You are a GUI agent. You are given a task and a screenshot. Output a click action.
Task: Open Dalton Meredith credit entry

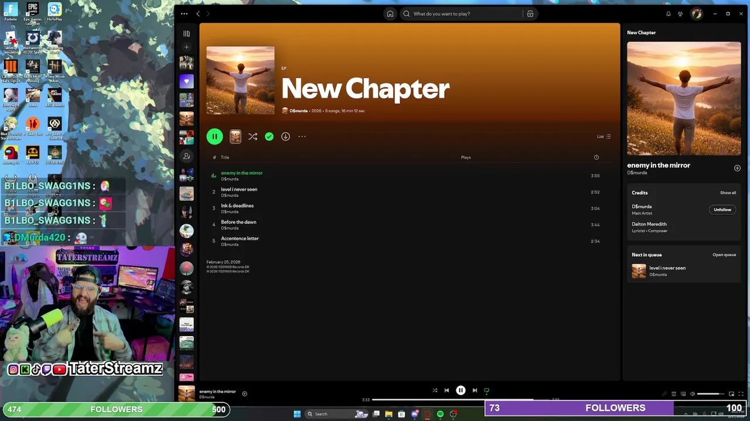pos(649,224)
